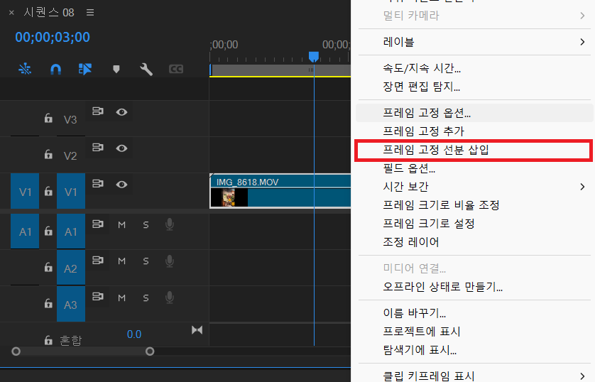This screenshot has width=595, height=382.
Task: Toggle lock on track V2
Action: 48,154
